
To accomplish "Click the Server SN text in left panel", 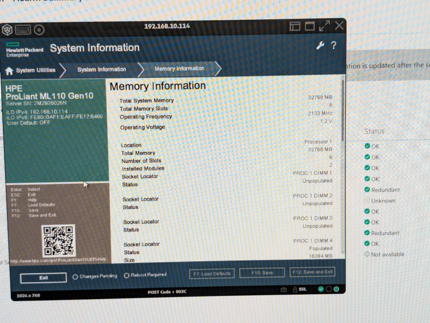I will pyautogui.click(x=36, y=103).
